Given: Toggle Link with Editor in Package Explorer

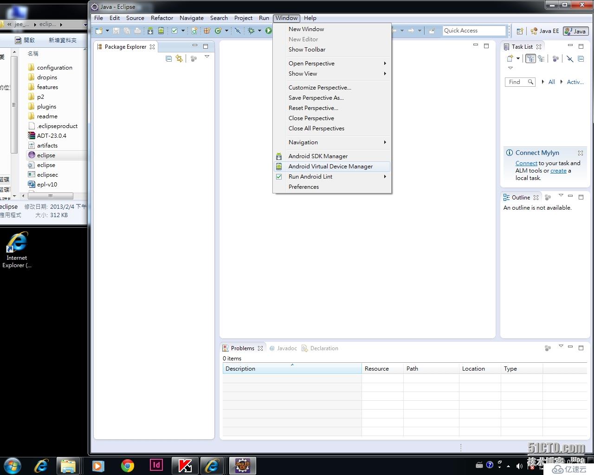Looking at the screenshot, I should [x=179, y=58].
